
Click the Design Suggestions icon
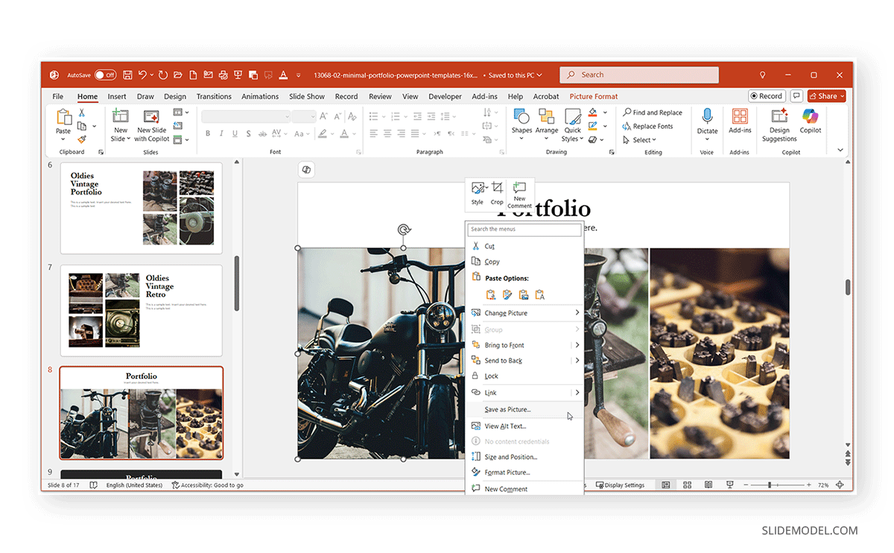coord(779,116)
